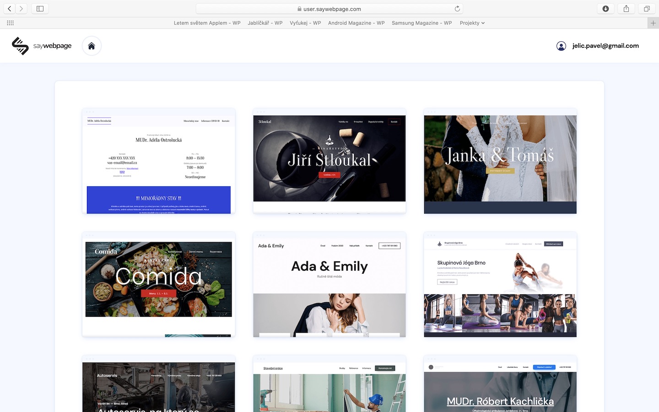The height and width of the screenshot is (412, 659).
Task: Pick the Ada & Emily fashion template
Action: pos(329,285)
